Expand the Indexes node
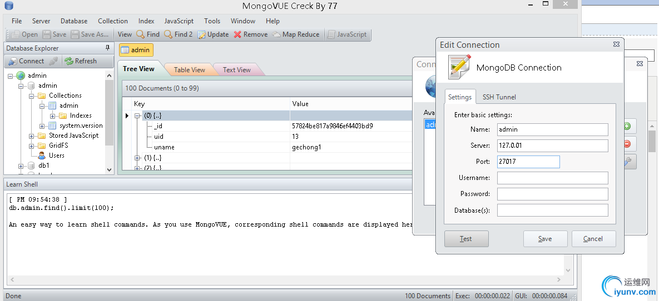This screenshot has height=301, width=659. [x=52, y=116]
